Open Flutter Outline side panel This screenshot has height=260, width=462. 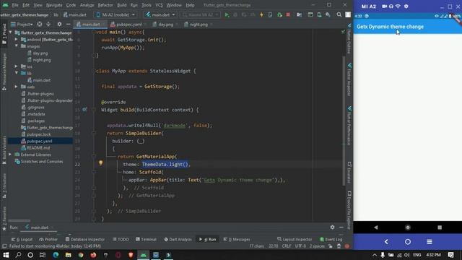349,39
